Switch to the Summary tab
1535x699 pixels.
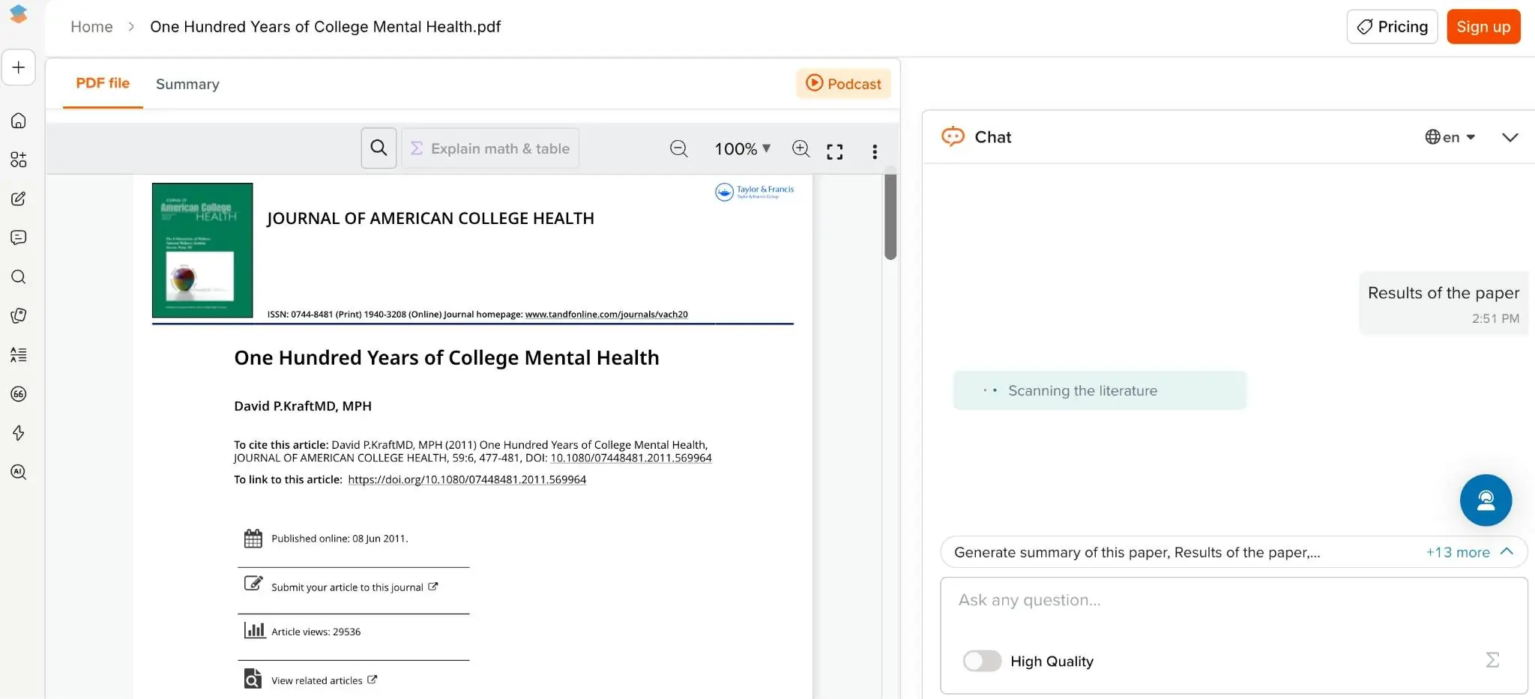187,84
